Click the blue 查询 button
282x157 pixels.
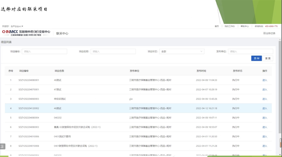tap(256, 58)
